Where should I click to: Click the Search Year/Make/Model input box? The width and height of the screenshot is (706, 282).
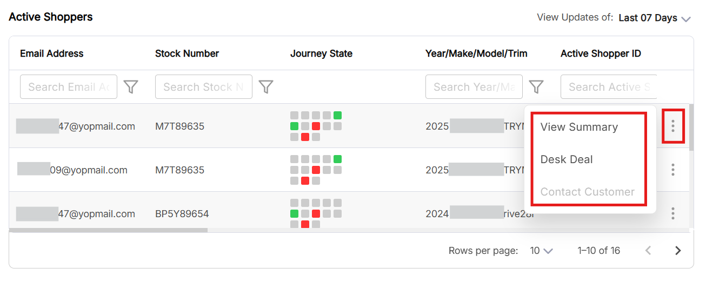(474, 86)
